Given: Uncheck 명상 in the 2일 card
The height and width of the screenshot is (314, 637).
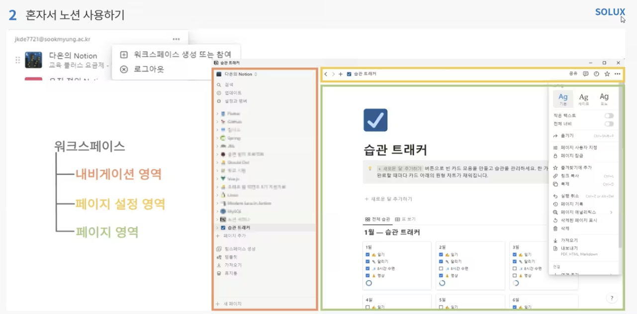Looking at the screenshot, I should click(441, 275).
